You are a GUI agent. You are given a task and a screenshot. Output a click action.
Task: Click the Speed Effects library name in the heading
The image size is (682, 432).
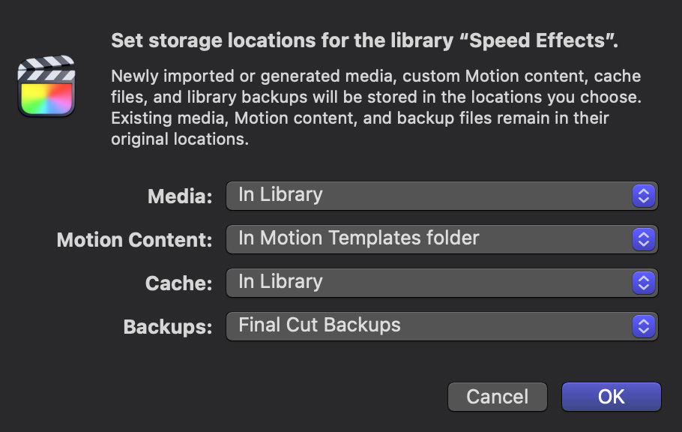pyautogui.click(x=537, y=40)
